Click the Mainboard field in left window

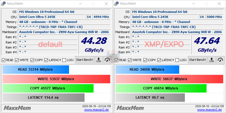click(64, 32)
